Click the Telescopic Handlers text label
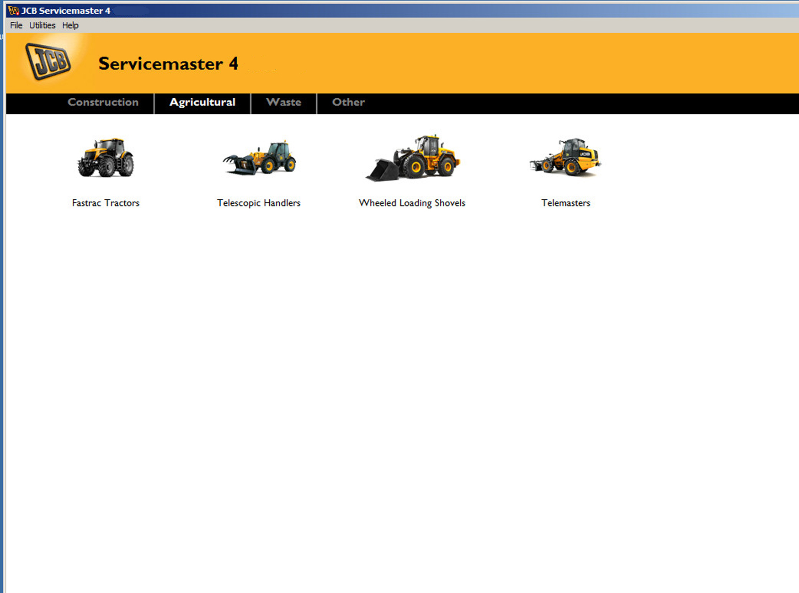The height and width of the screenshot is (593, 799). tap(259, 203)
